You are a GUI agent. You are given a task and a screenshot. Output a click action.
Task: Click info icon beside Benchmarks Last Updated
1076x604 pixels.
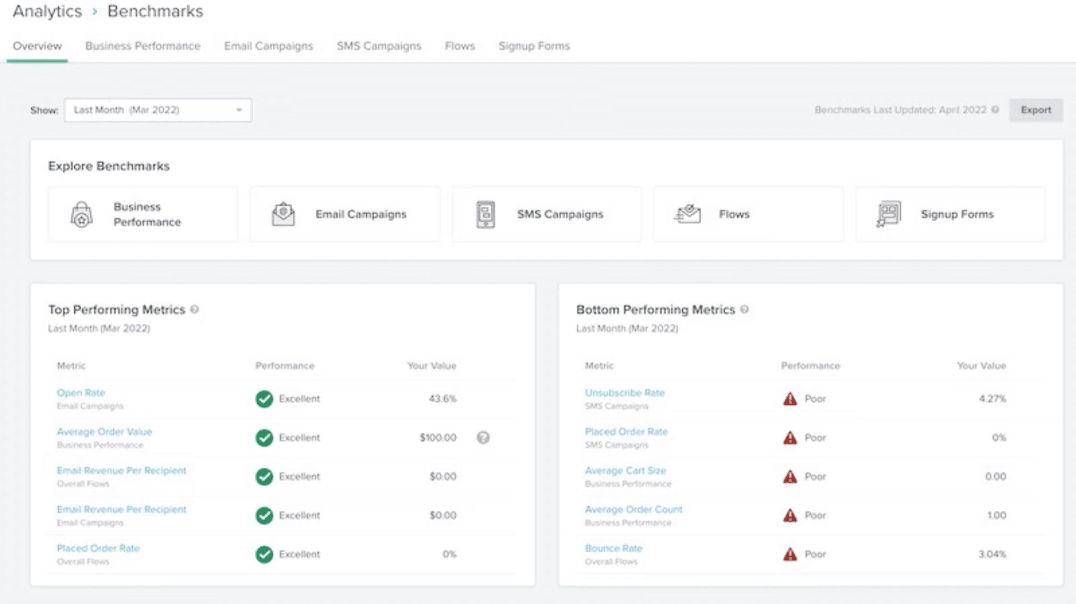(x=995, y=110)
